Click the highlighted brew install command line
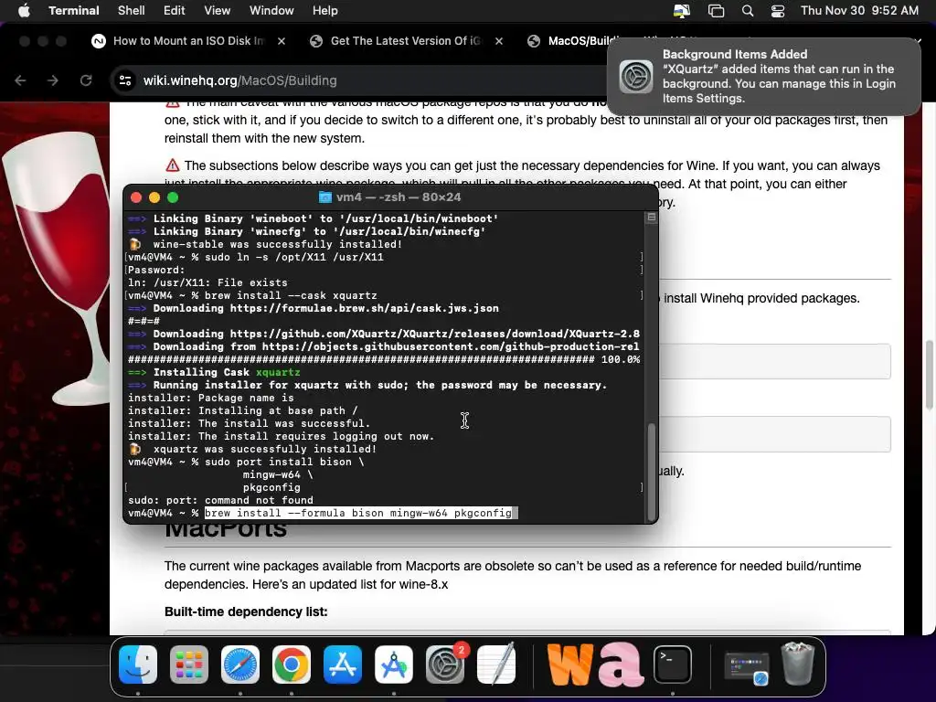Screen dimensions: 936x702 tap(360, 513)
